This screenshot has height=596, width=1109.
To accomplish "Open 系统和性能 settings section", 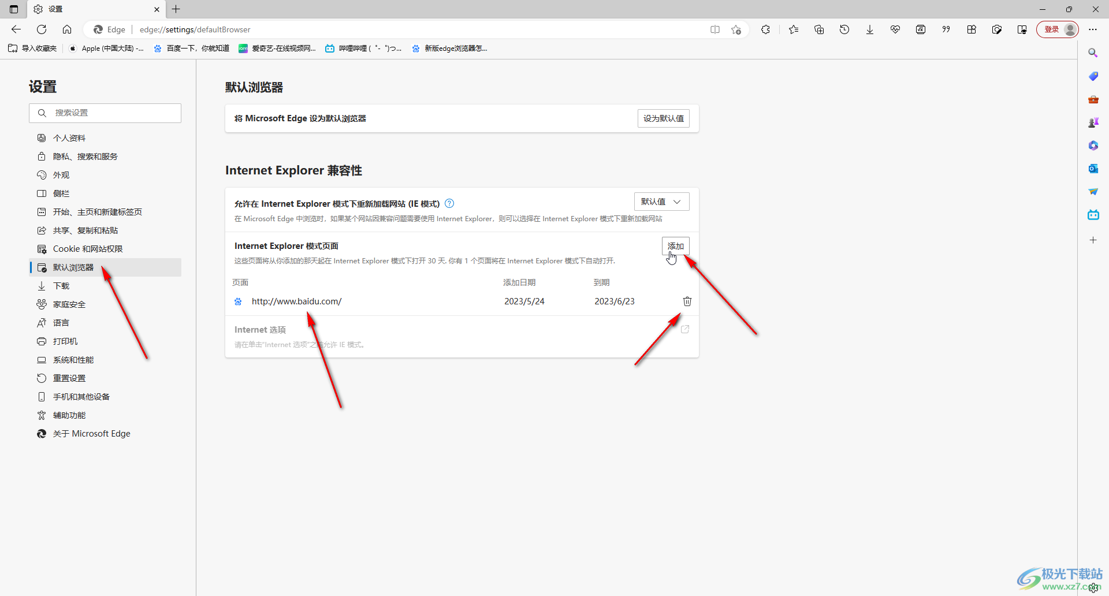I will (x=105, y=360).
